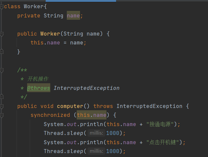Screen dimensions: 208x157
Task: Click InterruptedException in the Javadoc comment
Action: tap(86, 88)
